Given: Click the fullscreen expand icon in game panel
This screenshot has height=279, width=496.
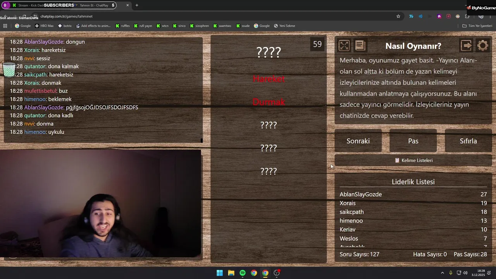Looking at the screenshot, I should [x=344, y=46].
